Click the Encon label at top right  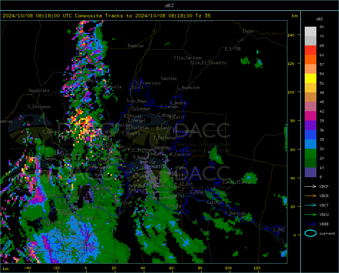(248, 31)
